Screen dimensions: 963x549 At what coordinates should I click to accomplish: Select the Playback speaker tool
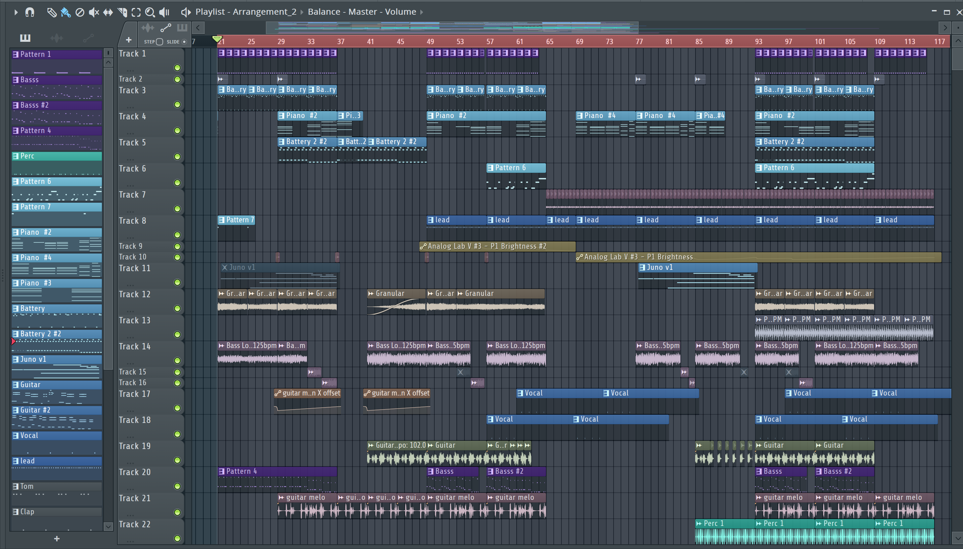tap(164, 12)
